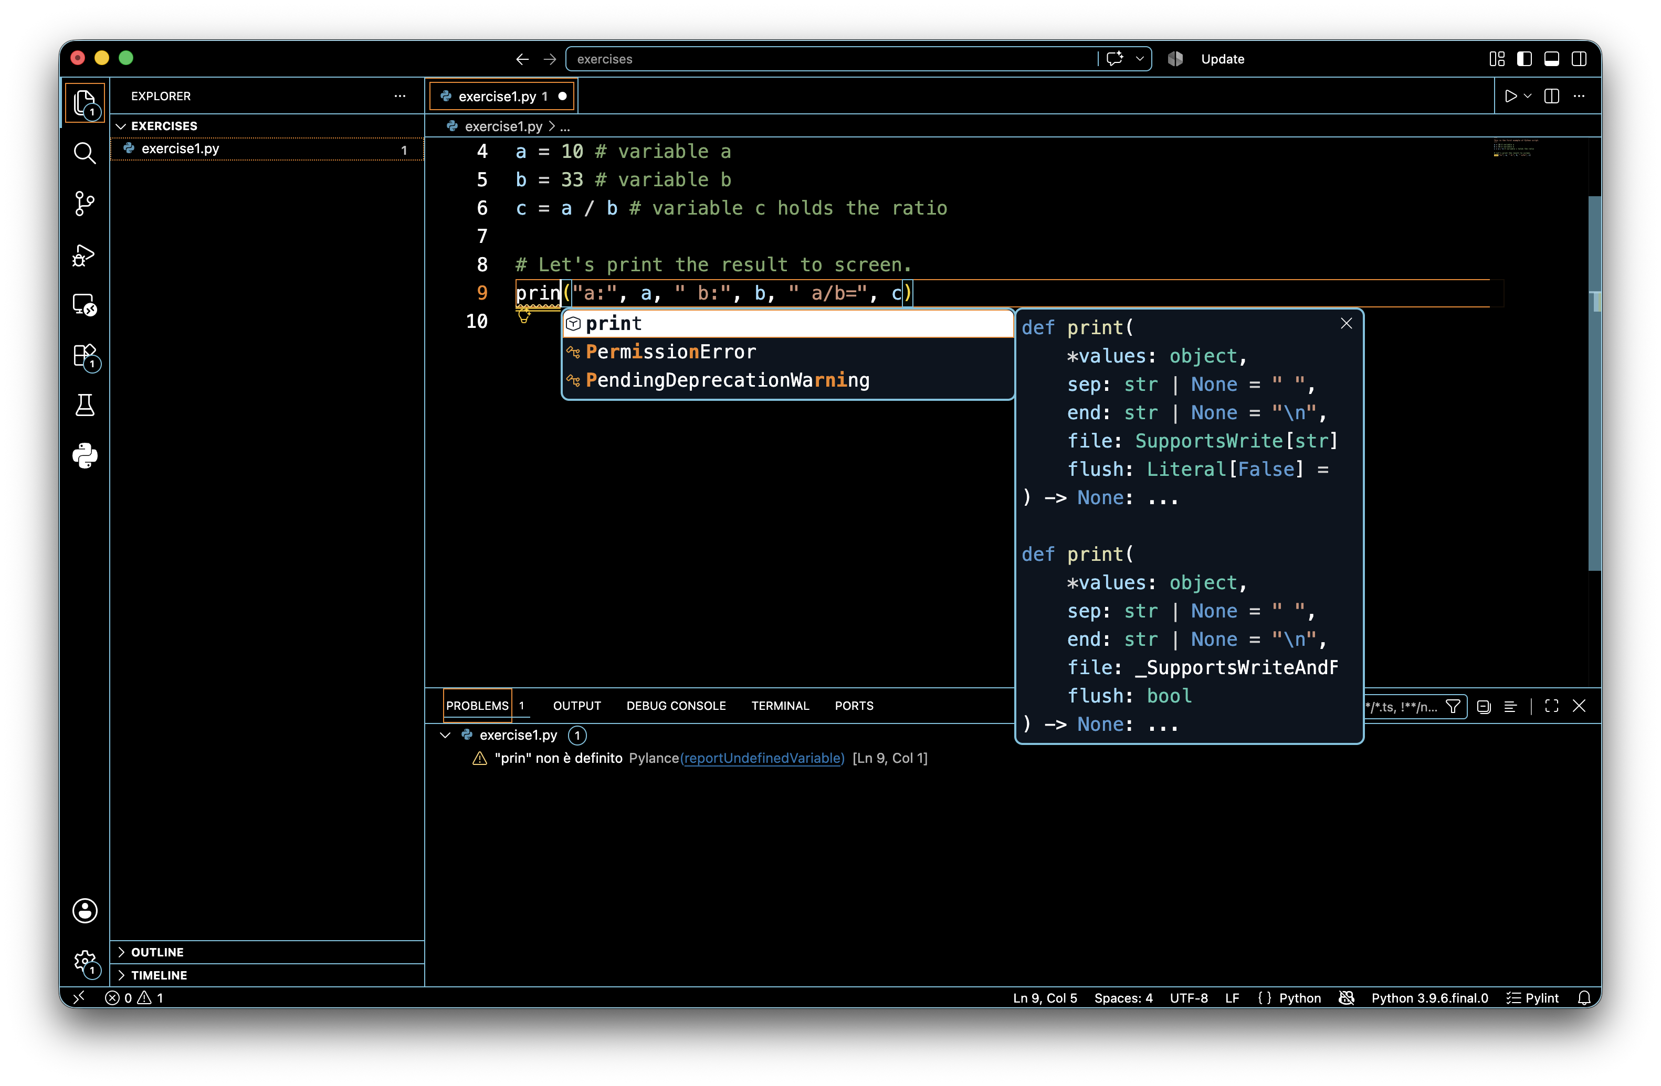This screenshot has height=1086, width=1661.
Task: Open the Source Control view
Action: pyautogui.click(x=85, y=204)
